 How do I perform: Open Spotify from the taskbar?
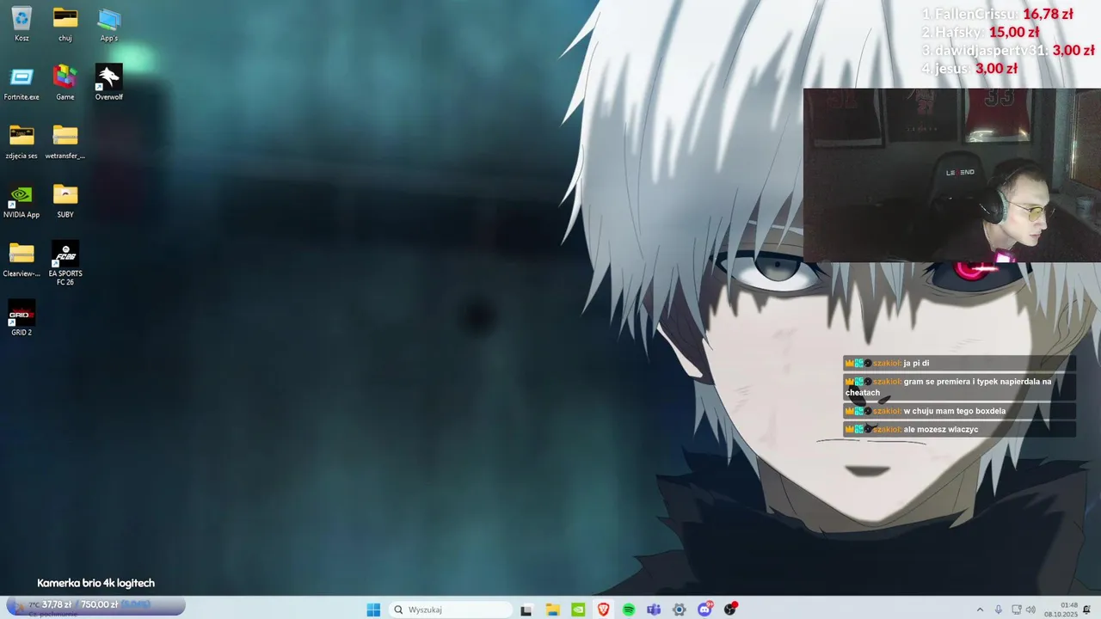point(629,610)
